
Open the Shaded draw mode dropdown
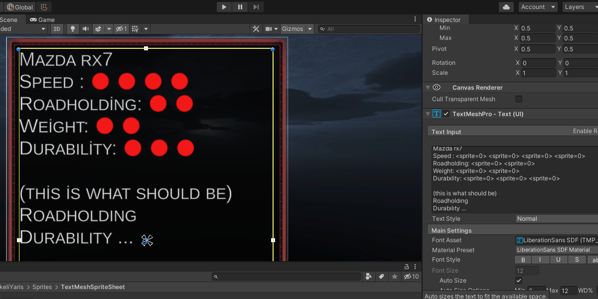point(23,29)
